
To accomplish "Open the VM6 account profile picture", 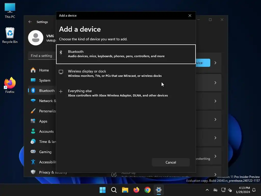I will 36,38.
